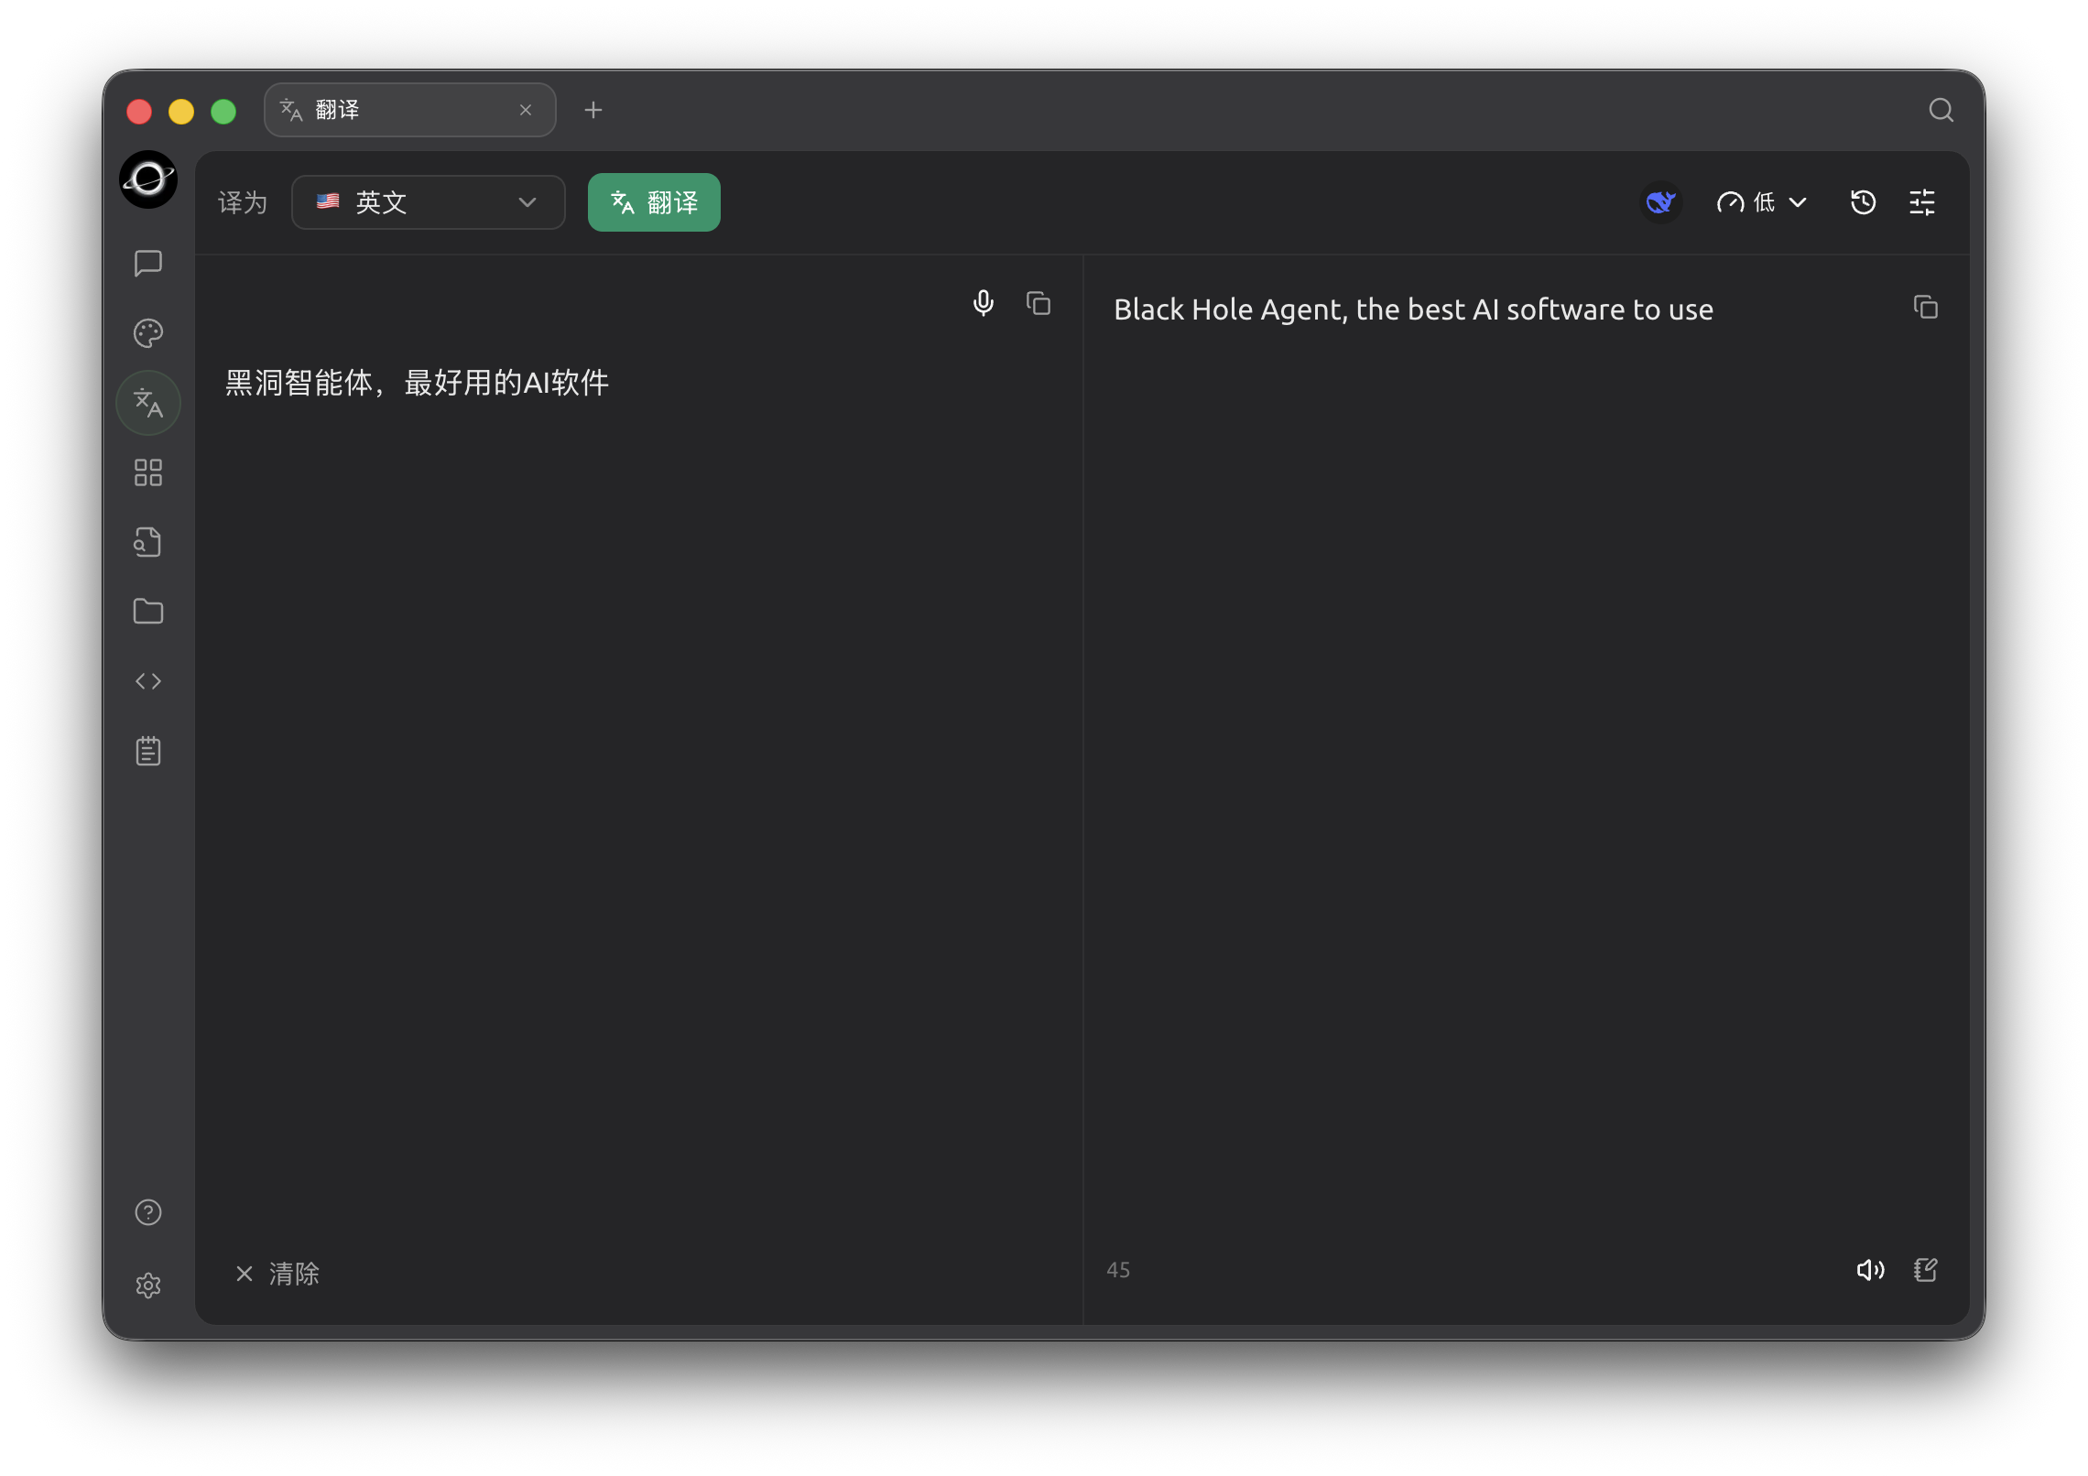Open help from the question mark icon
Viewport: 2088px width, 1476px height.
coord(147,1213)
